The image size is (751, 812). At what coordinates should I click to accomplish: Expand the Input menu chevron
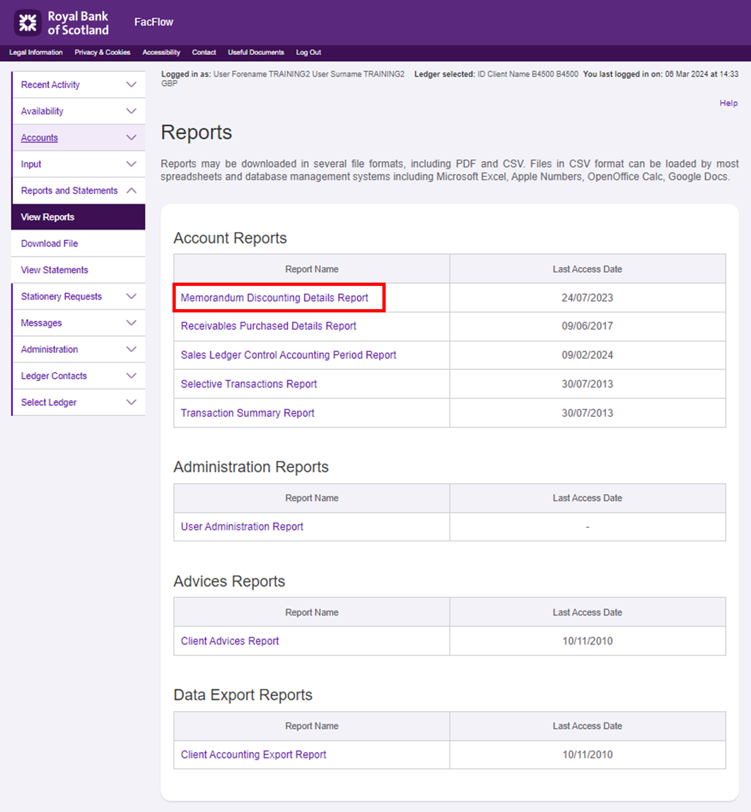click(x=131, y=164)
